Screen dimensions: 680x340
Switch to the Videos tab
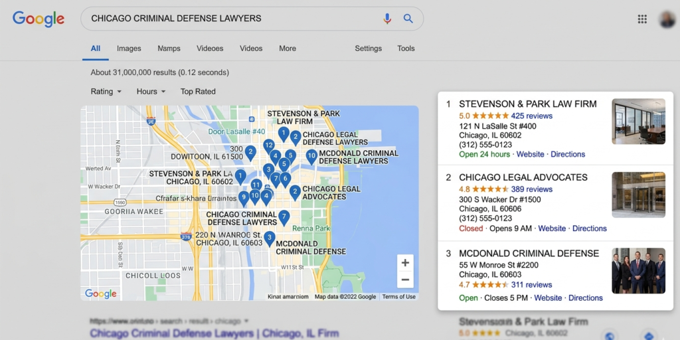pos(251,48)
